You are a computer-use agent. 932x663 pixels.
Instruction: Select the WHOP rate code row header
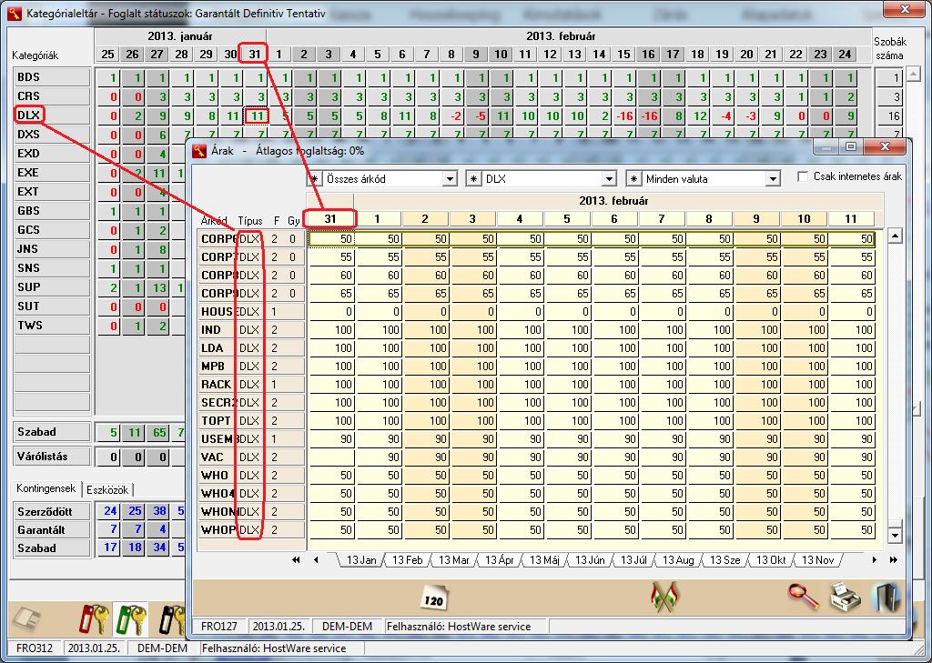point(218,530)
